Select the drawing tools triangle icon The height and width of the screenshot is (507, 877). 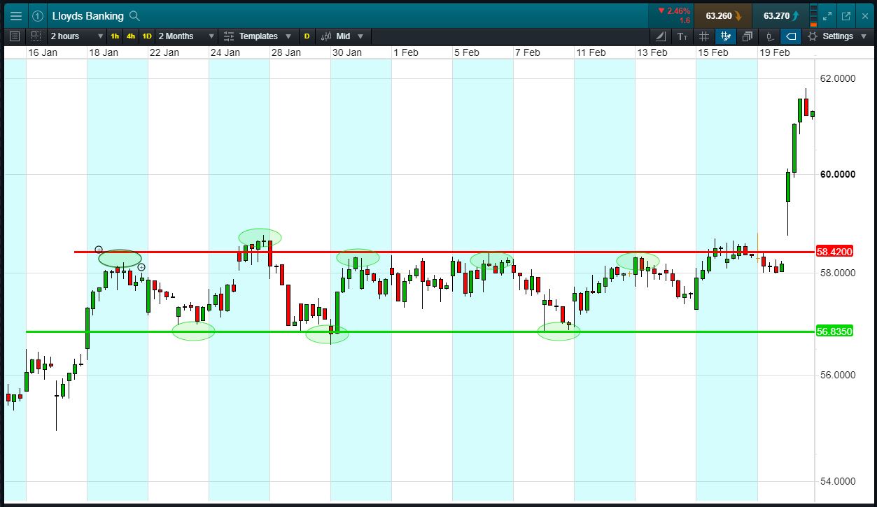pos(661,36)
